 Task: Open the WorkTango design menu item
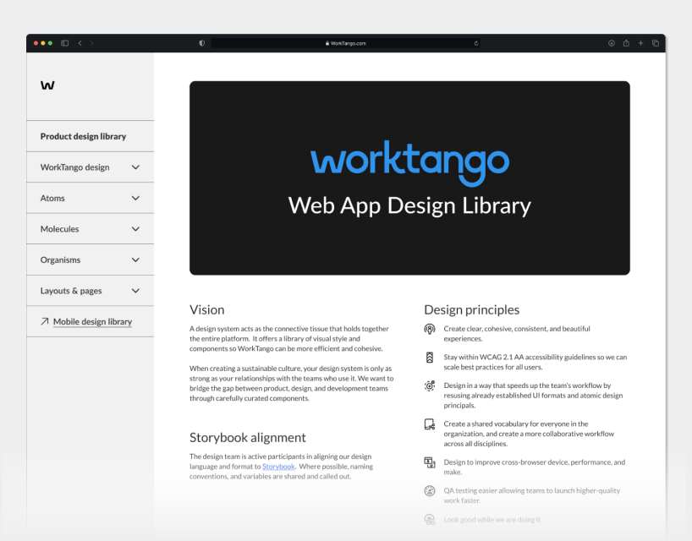click(90, 167)
